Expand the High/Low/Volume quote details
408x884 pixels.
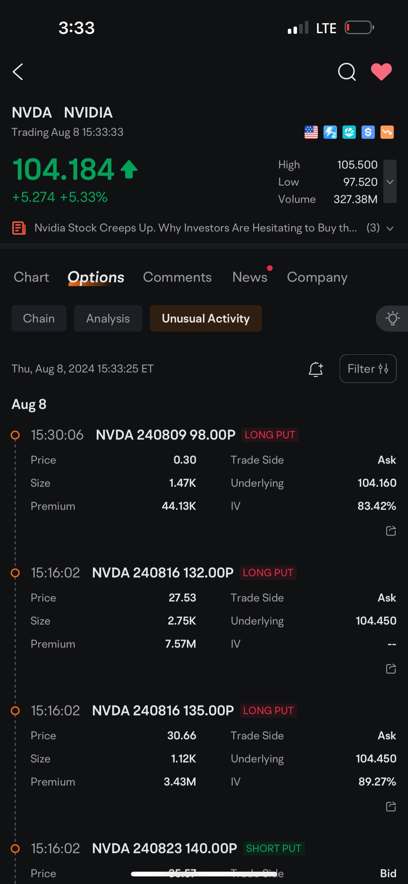coord(390,181)
